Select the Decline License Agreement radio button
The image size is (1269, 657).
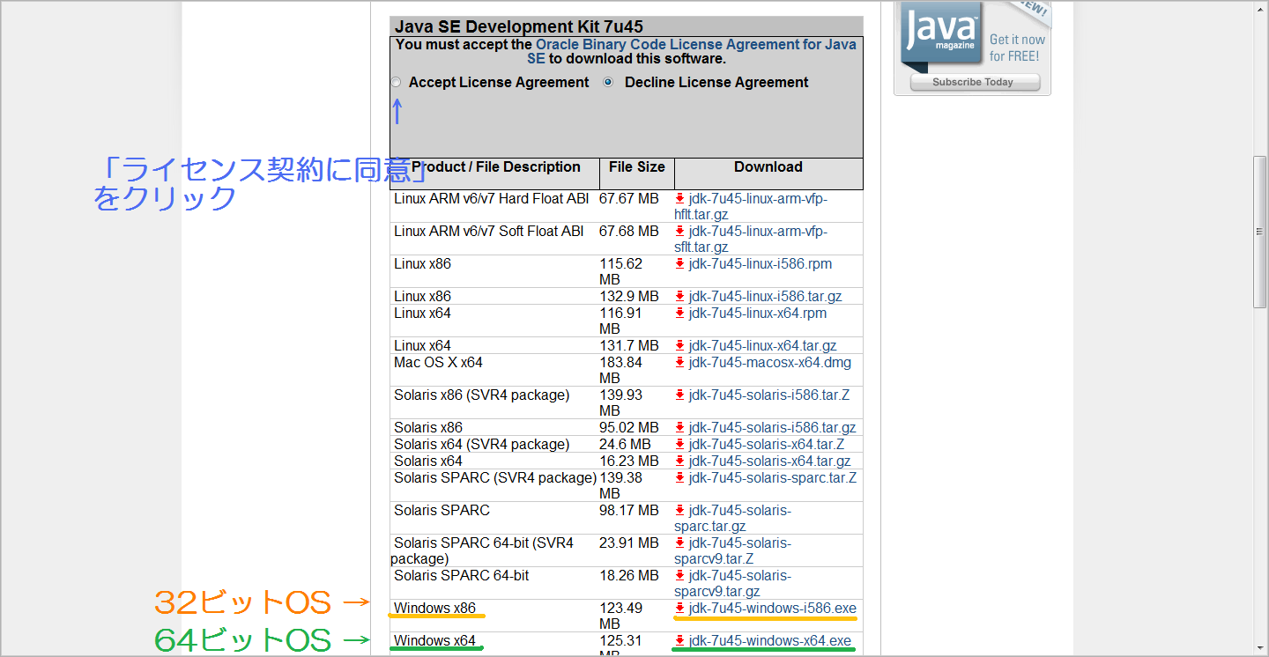pyautogui.click(x=608, y=82)
